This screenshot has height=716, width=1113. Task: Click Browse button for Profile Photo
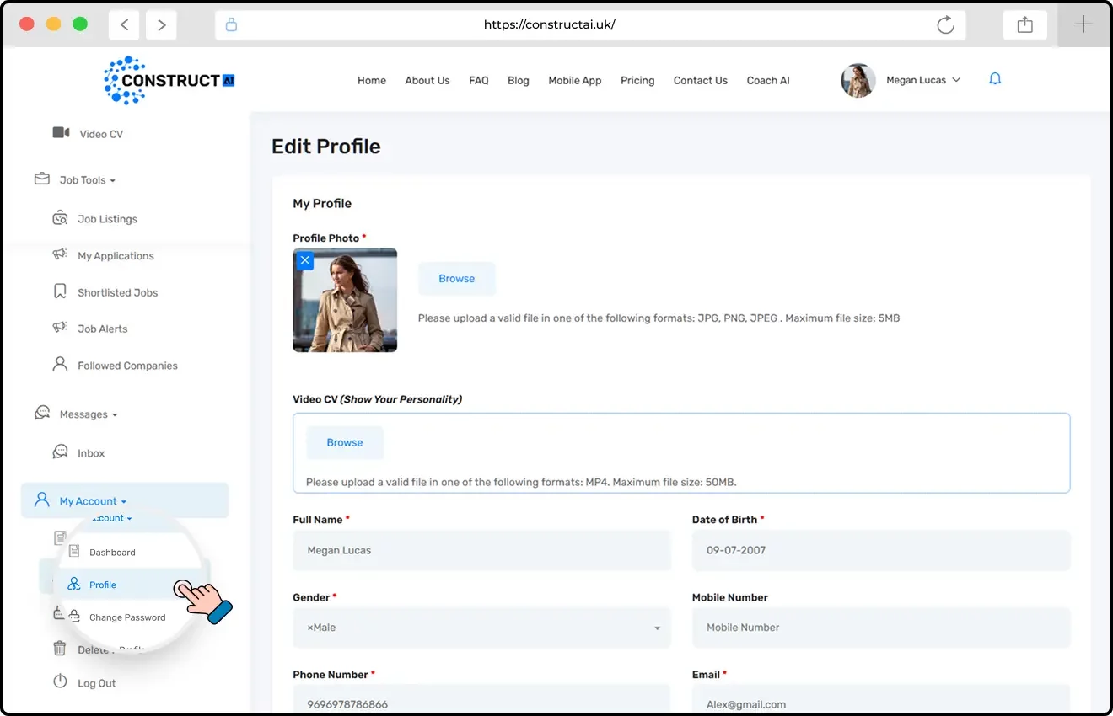click(x=456, y=279)
